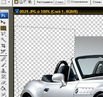Viewport: 103px width, 97px height.
Task: Click the BMW badge on the car
Action: click(x=76, y=91)
